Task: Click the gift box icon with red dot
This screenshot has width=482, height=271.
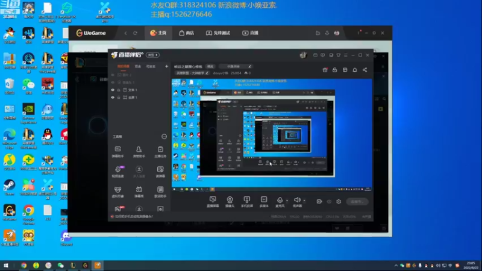Action: (x=325, y=70)
